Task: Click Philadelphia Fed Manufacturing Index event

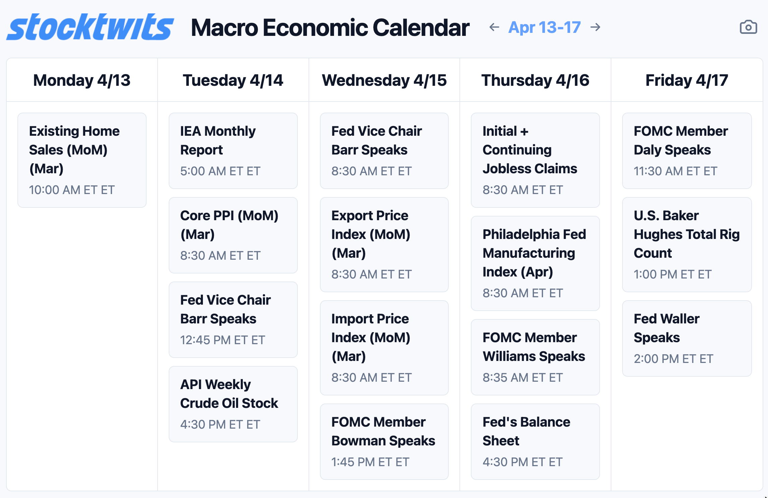Action: 535,263
